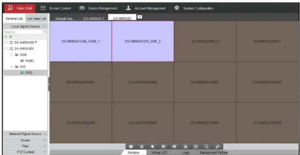This screenshot has height=155, width=300.
Task: Select the HDMI3 screen cell
Action: point(205,82)
